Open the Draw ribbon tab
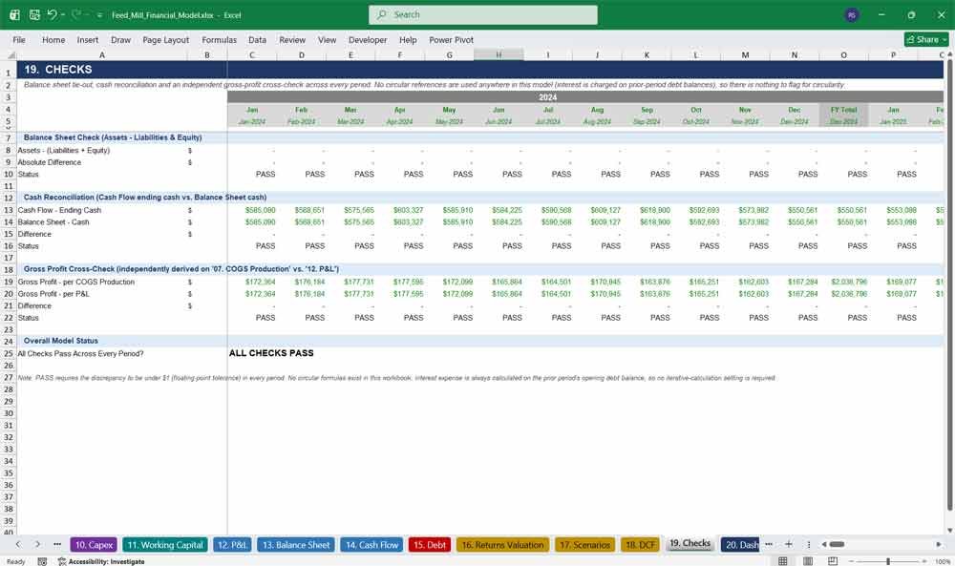Image resolution: width=955 pixels, height=566 pixels. [120, 39]
